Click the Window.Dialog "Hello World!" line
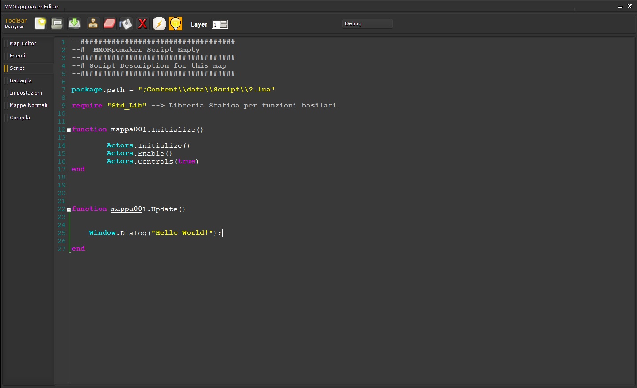637x388 pixels. click(x=155, y=233)
